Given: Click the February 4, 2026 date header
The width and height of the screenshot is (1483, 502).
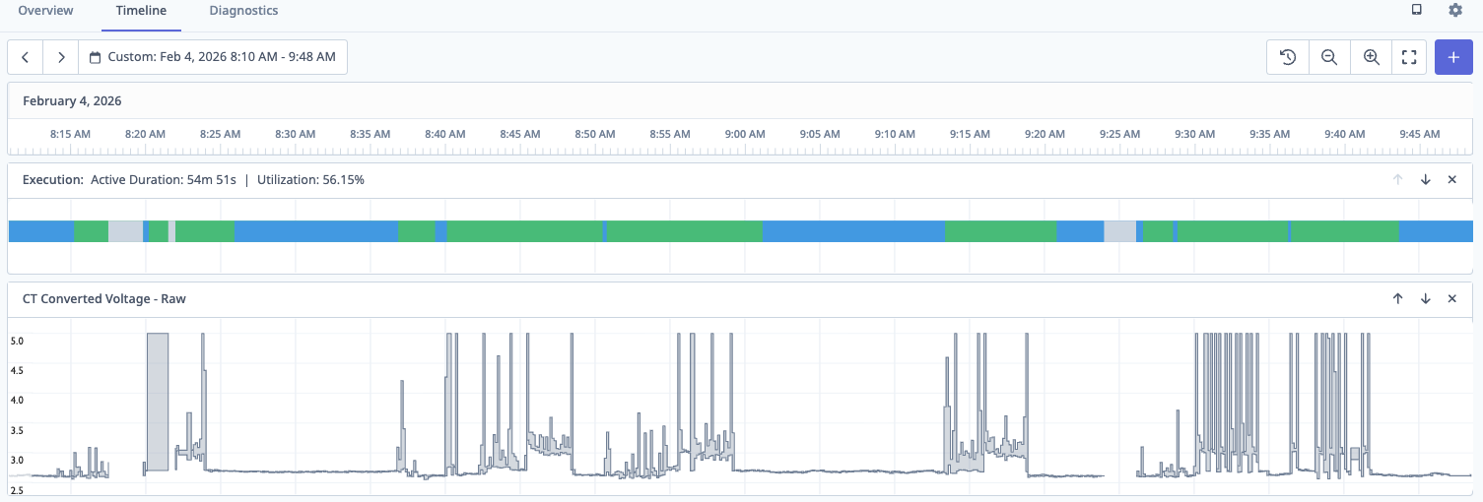Looking at the screenshot, I should coord(72,100).
